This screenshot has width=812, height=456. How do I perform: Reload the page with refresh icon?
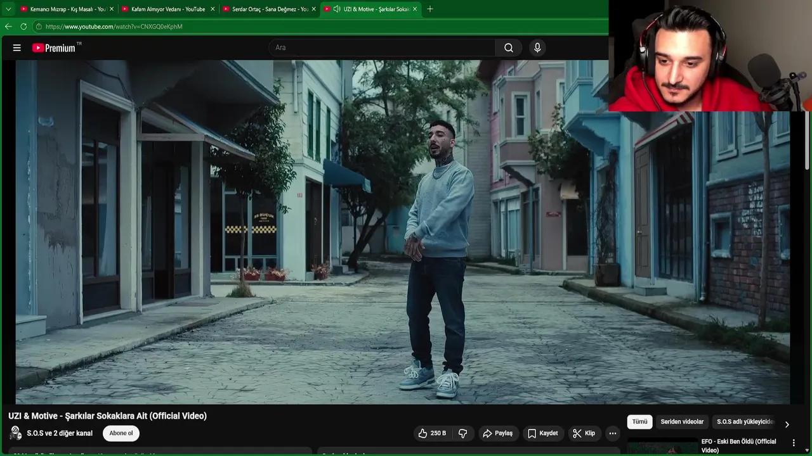click(x=23, y=27)
